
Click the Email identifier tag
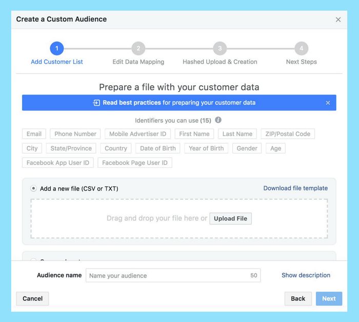pos(34,134)
